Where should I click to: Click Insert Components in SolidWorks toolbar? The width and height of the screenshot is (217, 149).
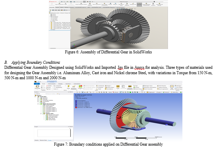click(x=59, y=4)
